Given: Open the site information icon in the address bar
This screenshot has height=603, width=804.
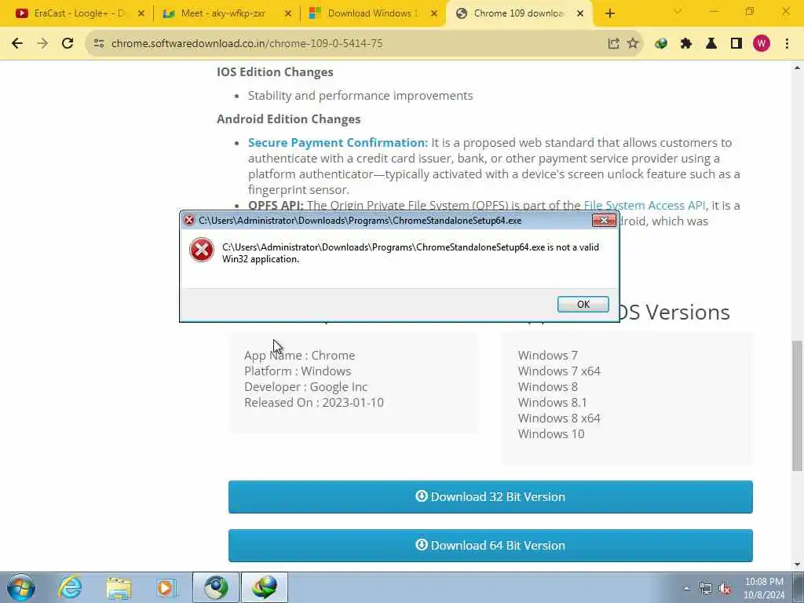Looking at the screenshot, I should click(99, 44).
